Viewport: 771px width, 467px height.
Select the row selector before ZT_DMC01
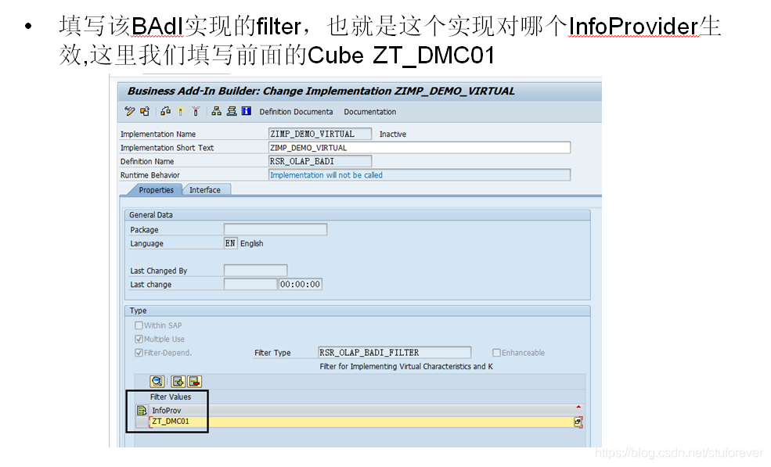point(142,422)
